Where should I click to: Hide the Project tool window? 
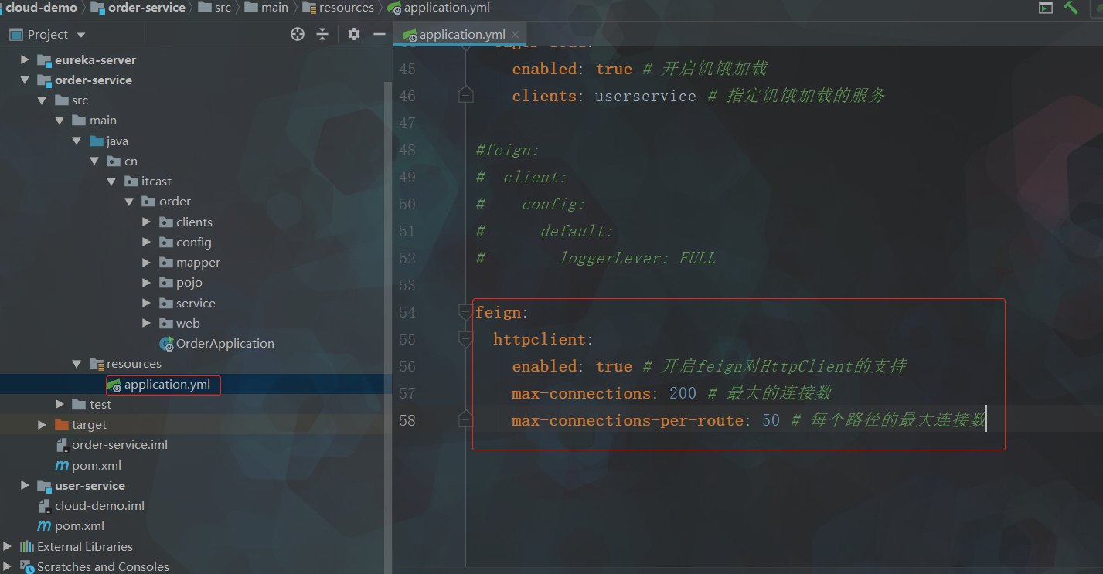pos(379,34)
